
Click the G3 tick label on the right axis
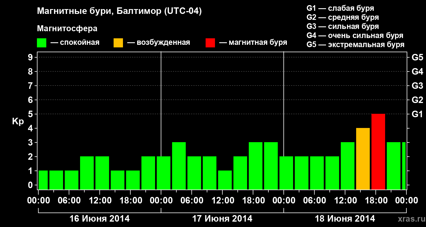click(x=417, y=86)
